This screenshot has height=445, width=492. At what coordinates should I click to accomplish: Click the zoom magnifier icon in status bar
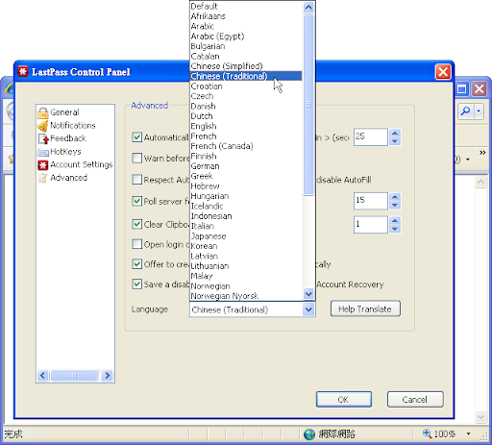pos(427,433)
